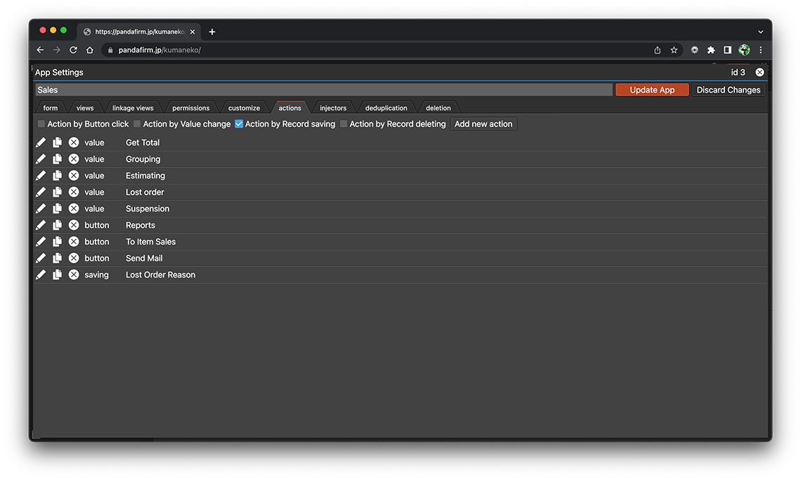Click the pencil edit icon for Get Total
The width and height of the screenshot is (801, 480).
click(x=41, y=143)
